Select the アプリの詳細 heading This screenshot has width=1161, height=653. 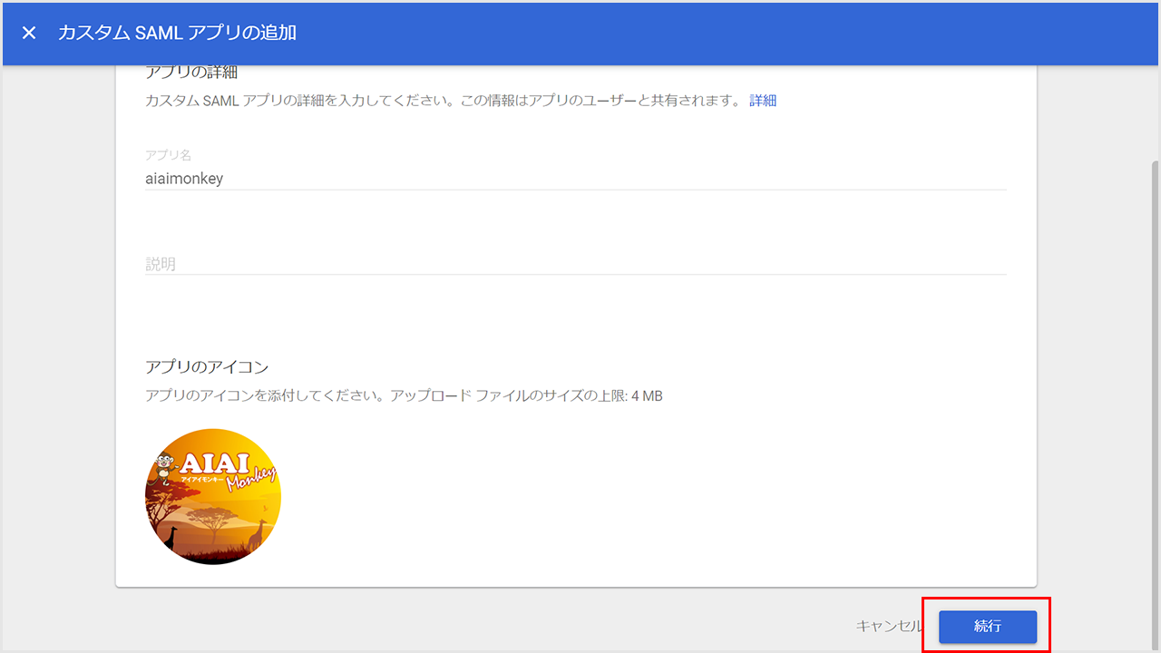(x=191, y=73)
